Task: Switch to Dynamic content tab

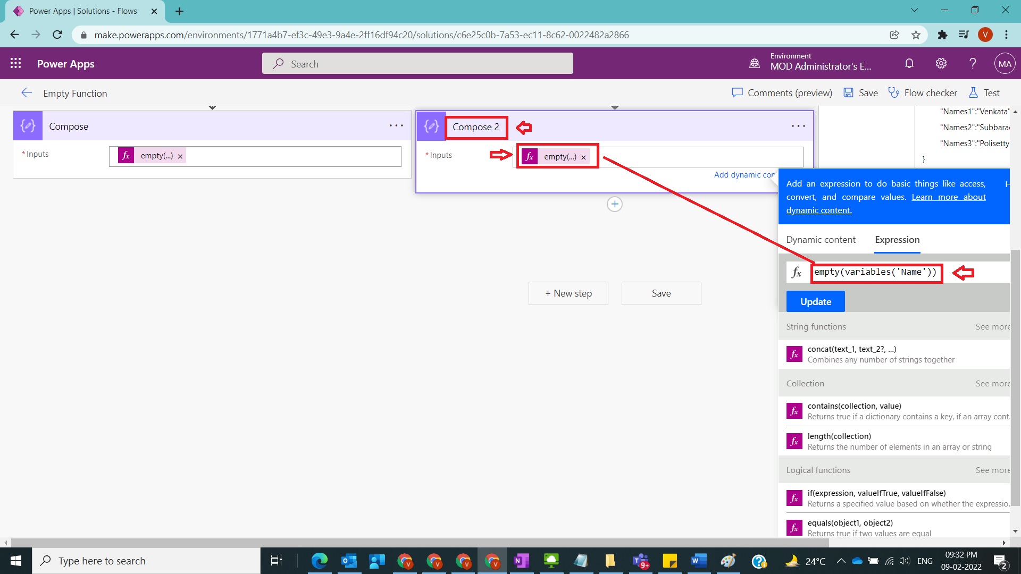Action: click(x=821, y=240)
